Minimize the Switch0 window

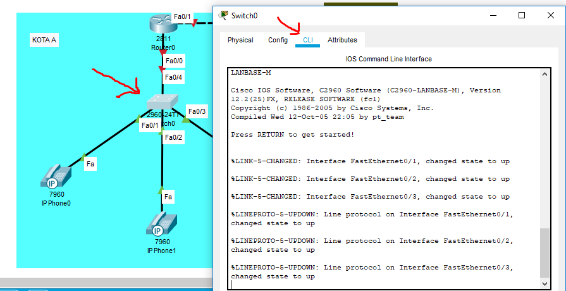(x=493, y=15)
